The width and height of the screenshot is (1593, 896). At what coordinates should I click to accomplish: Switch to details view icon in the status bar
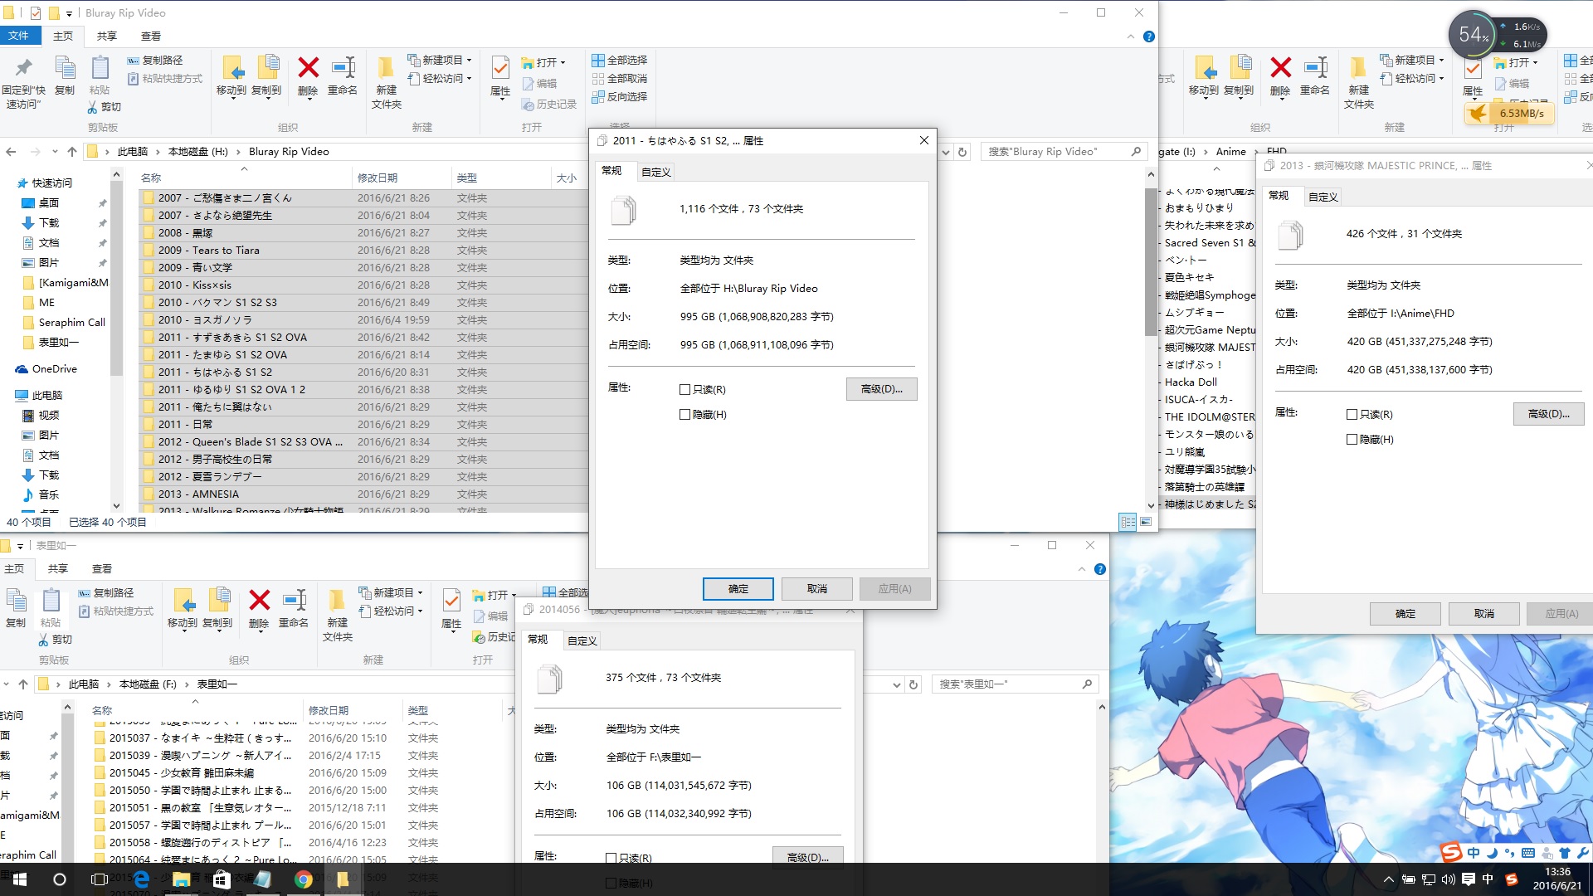point(1128,522)
